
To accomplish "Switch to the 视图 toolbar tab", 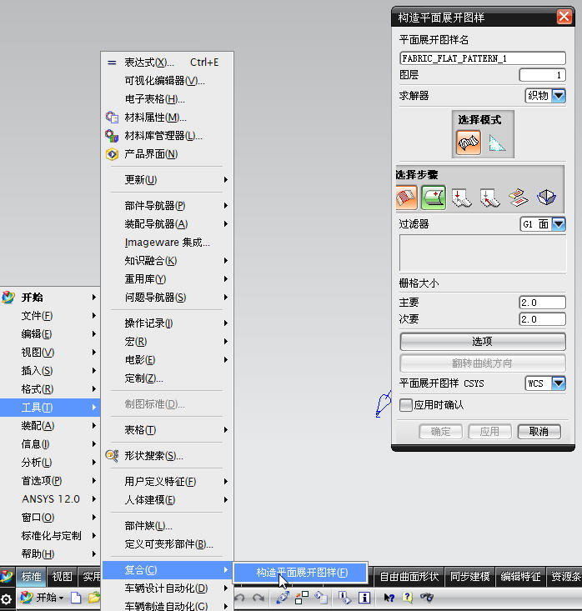I will 62,576.
